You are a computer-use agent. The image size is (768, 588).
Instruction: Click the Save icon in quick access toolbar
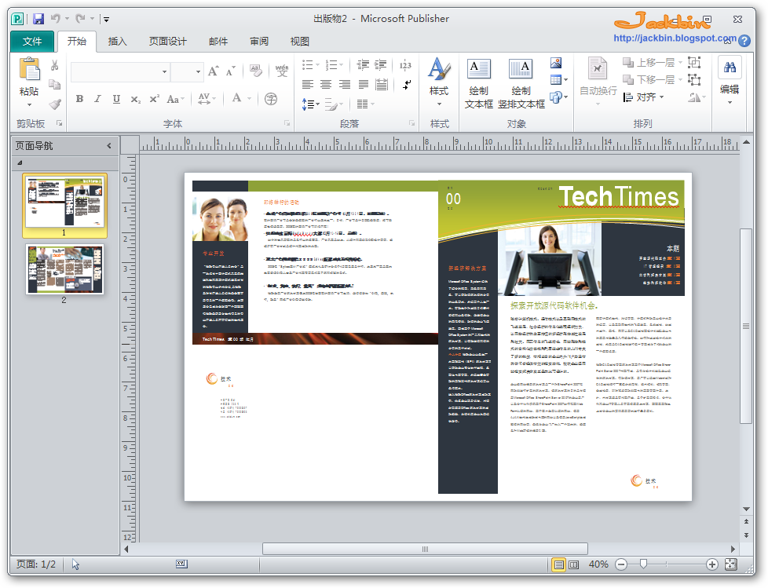click(x=38, y=19)
